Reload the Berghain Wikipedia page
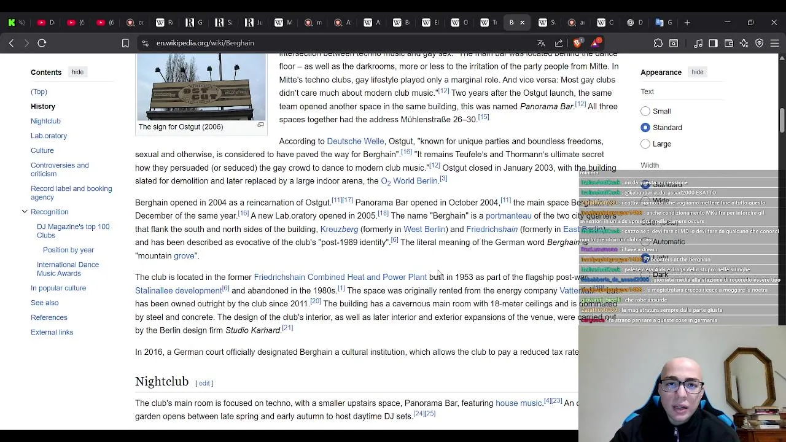This screenshot has width=786, height=442. 42,43
